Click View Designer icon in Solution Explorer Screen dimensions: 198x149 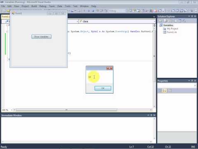180,21
